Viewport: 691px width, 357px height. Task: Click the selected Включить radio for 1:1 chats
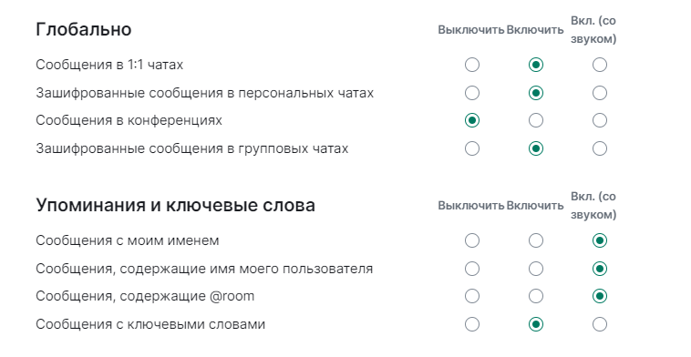tap(536, 65)
